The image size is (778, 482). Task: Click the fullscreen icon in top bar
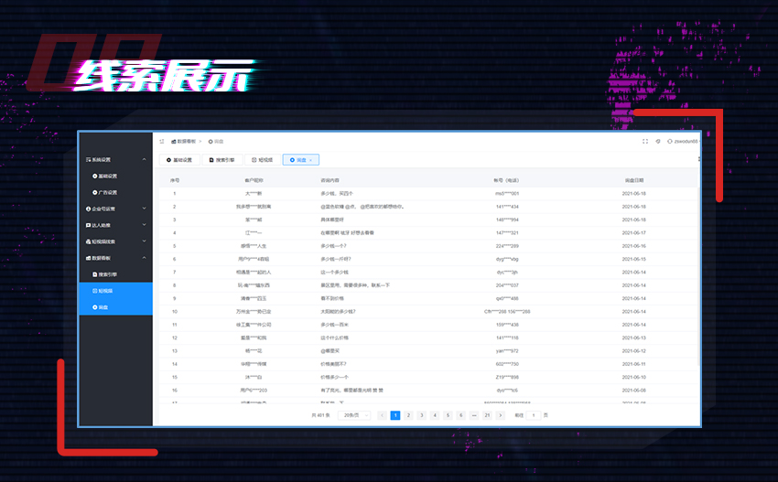pos(645,142)
